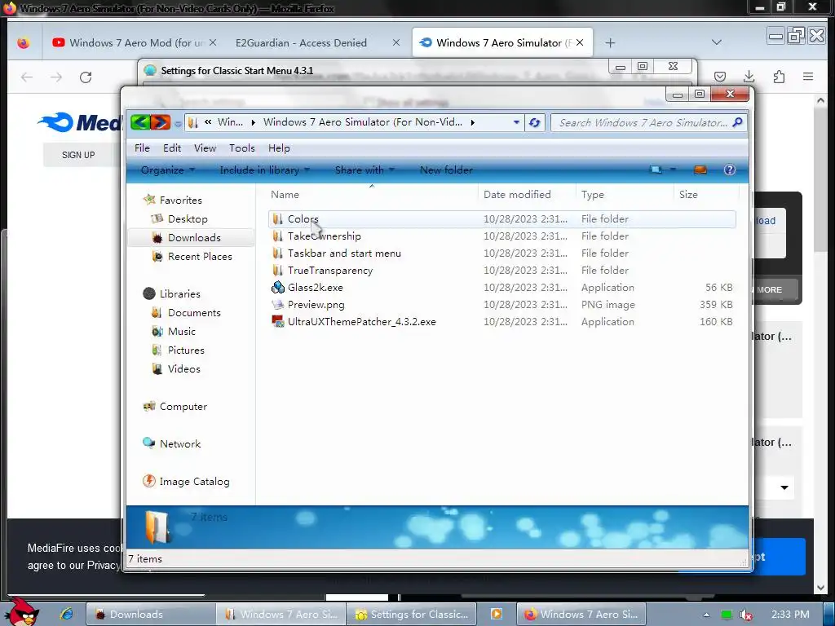Open Include in library dropdown
This screenshot has height=626, width=835.
(265, 170)
